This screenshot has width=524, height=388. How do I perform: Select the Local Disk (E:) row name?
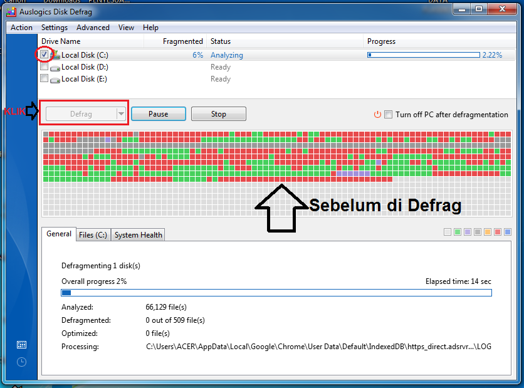[84, 79]
